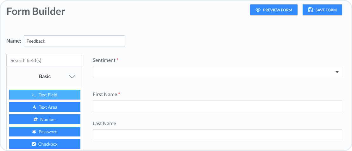This screenshot has height=151, width=352.
Task: Collapse the Basic section chevron
Action: pos(72,76)
